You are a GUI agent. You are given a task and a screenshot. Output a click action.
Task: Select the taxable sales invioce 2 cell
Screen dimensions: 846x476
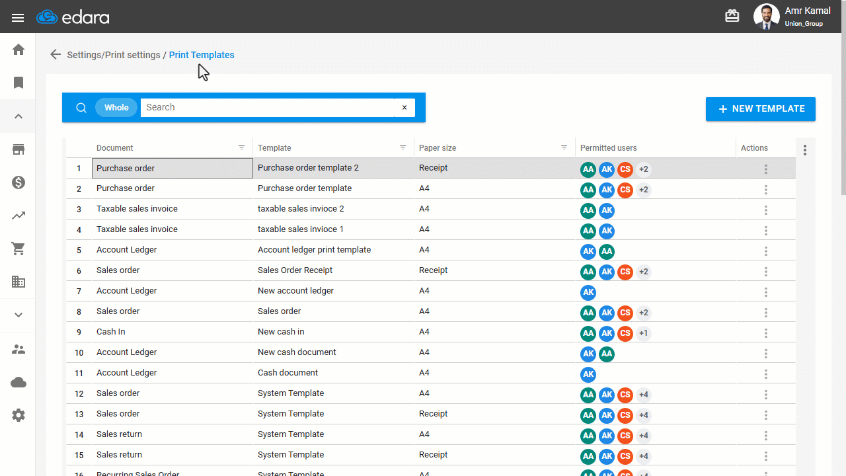334,209
